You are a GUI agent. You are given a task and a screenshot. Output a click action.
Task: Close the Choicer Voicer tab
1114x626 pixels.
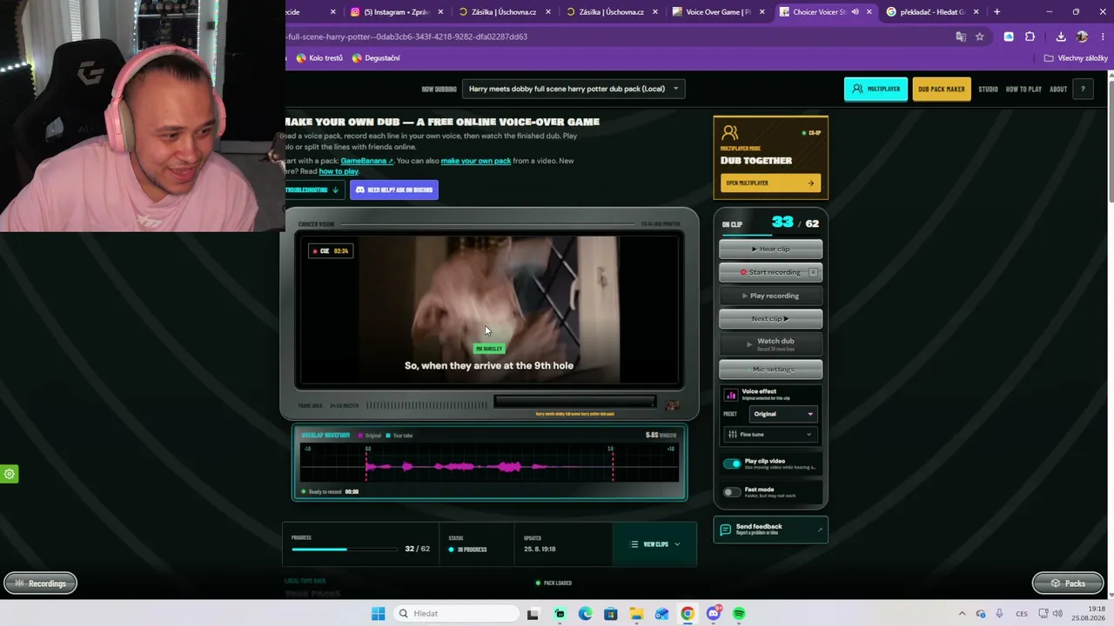point(869,12)
